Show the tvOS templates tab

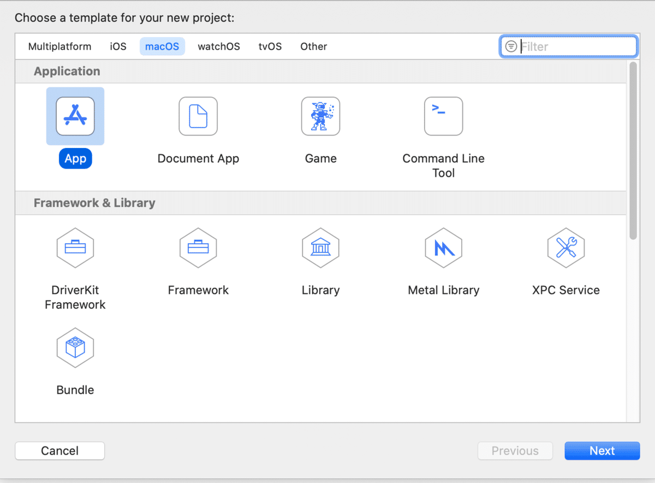tap(270, 46)
